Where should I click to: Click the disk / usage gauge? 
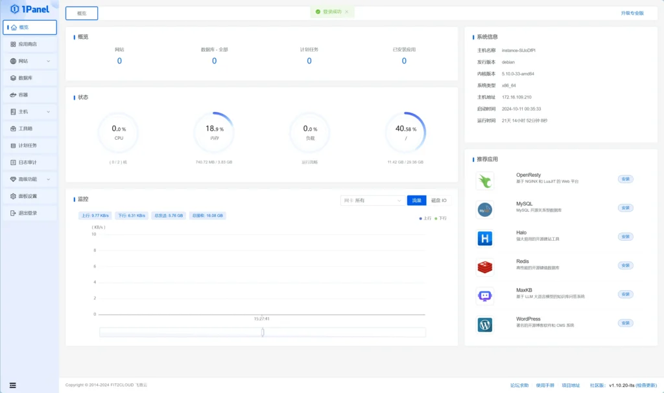(x=406, y=133)
